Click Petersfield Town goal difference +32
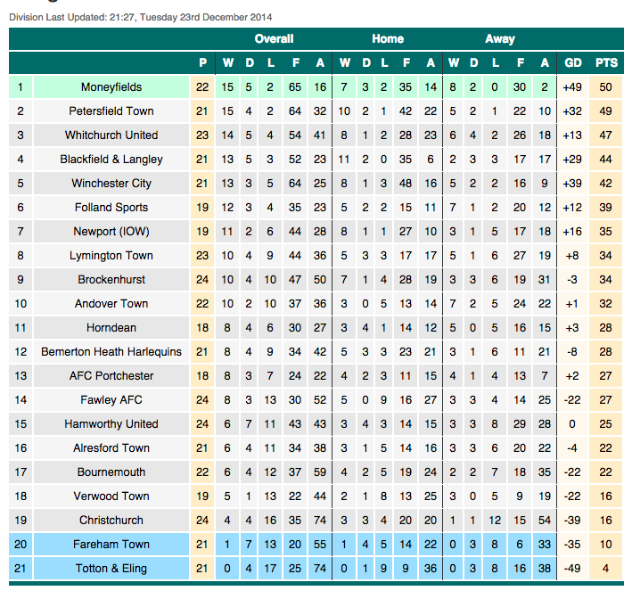This screenshot has height=599, width=632. (572, 111)
